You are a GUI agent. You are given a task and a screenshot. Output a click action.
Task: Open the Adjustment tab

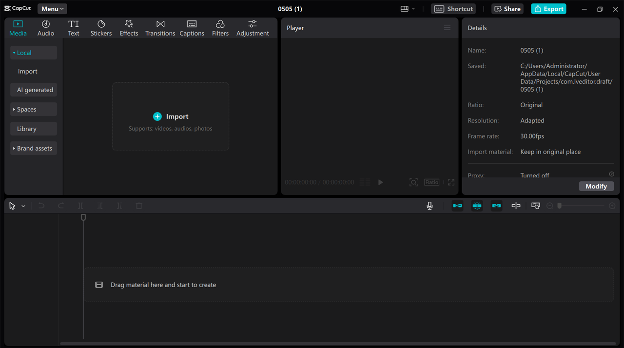tap(253, 28)
